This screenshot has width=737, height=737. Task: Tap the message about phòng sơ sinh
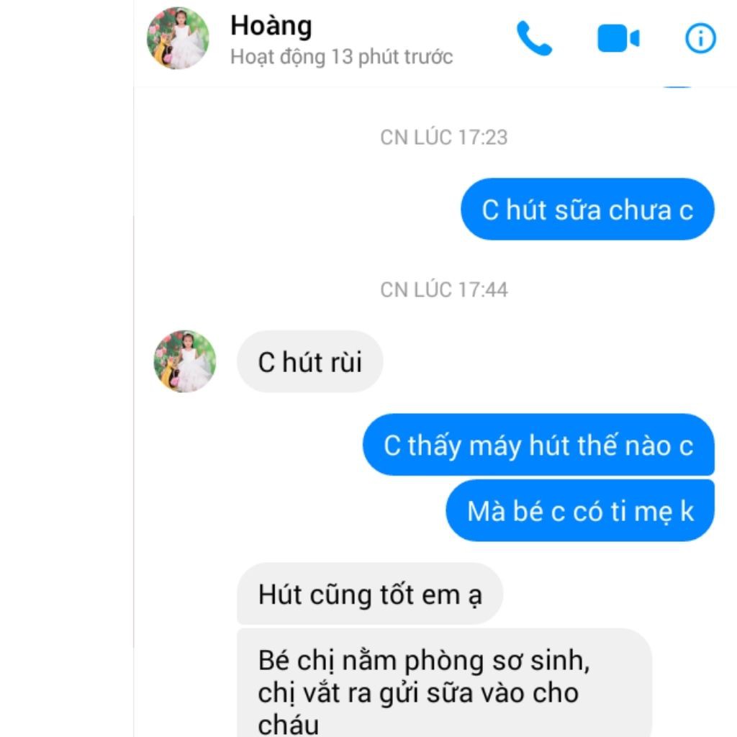click(444, 682)
